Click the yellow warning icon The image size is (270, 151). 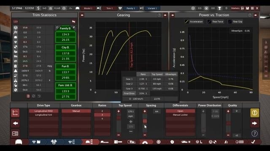(254, 113)
